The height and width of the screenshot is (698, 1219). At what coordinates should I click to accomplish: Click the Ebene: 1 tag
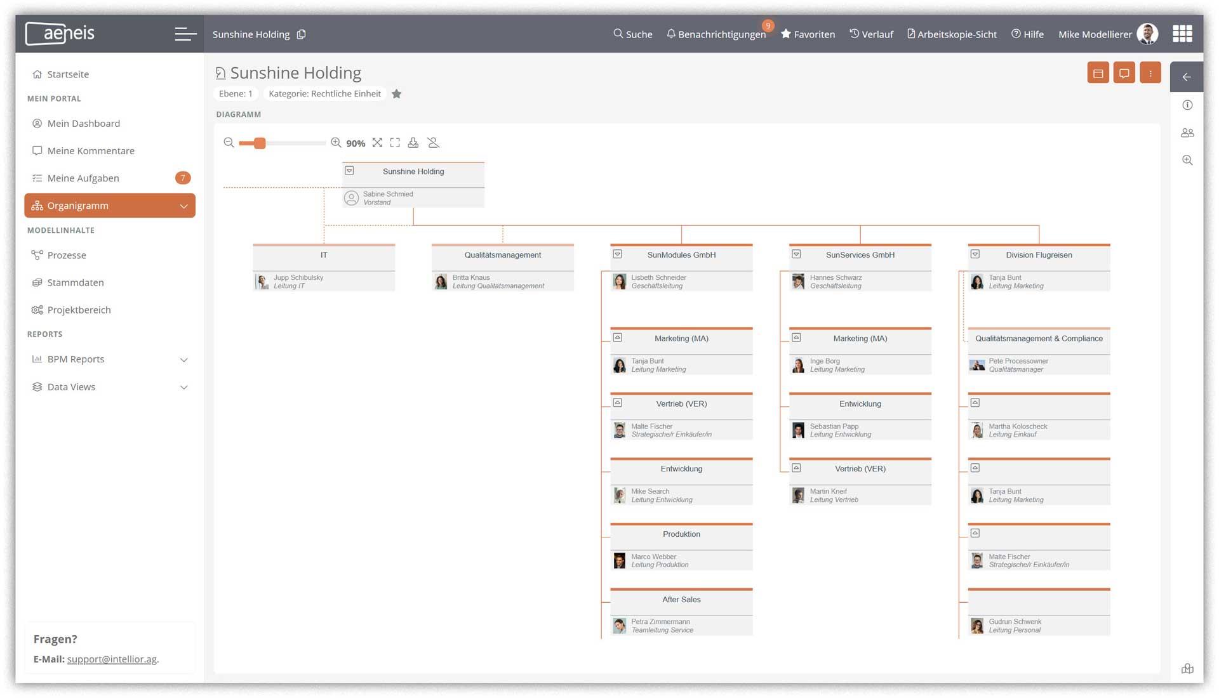coord(236,94)
